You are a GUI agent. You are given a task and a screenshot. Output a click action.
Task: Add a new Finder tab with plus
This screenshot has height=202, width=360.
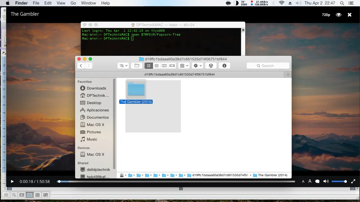(288, 74)
